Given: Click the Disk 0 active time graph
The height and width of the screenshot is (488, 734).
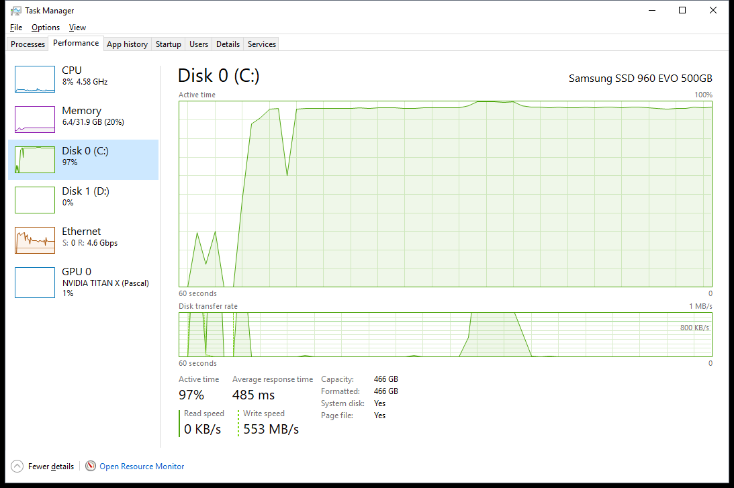Looking at the screenshot, I should point(445,194).
